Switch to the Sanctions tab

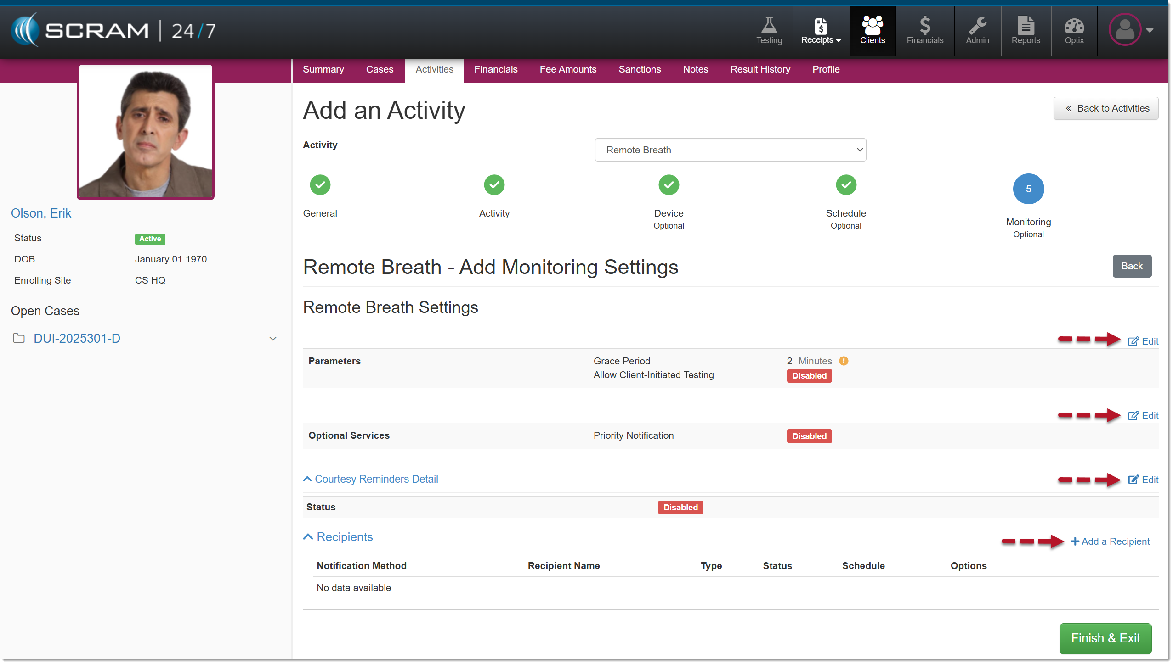639,69
